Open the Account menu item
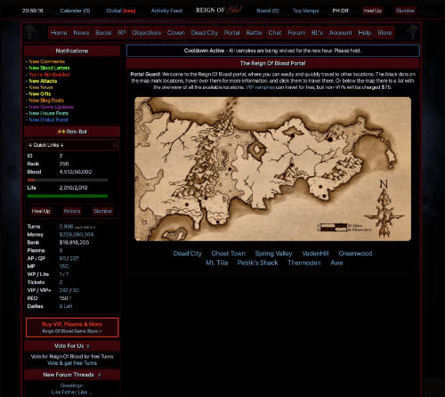The height and width of the screenshot is (397, 445). point(340,33)
